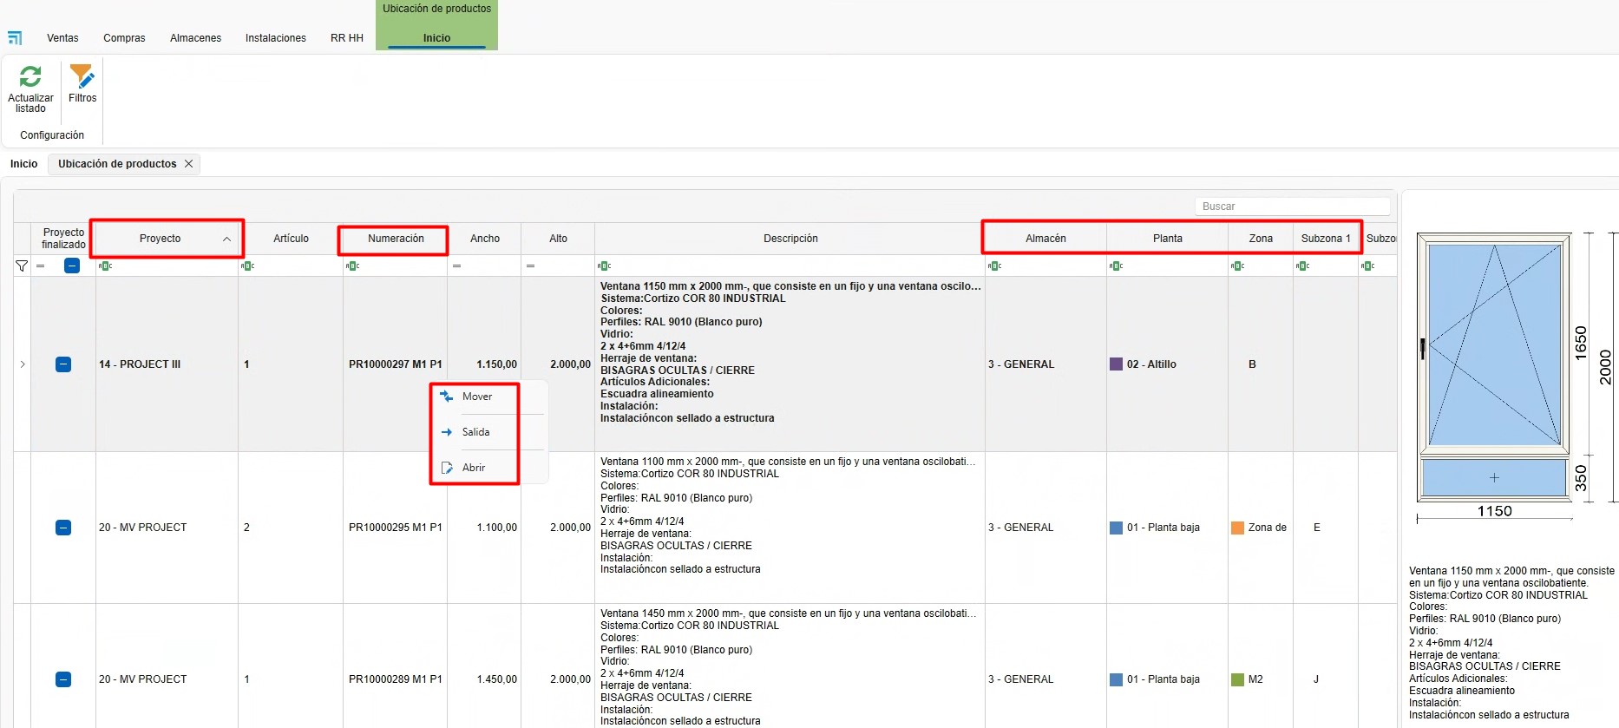Click the app logo icon beside Ventas

pos(15,38)
